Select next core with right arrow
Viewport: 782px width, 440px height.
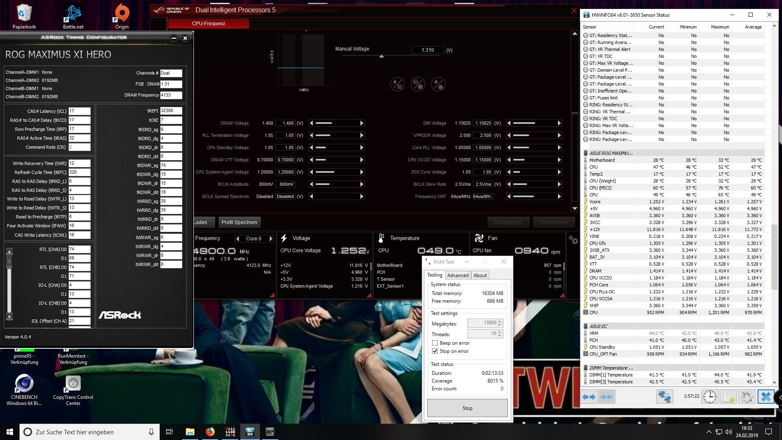click(271, 239)
